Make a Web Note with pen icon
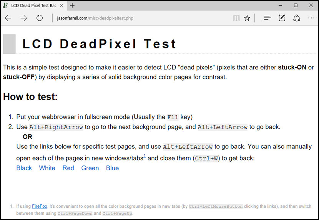This screenshot has height=220, width=319. point(282,18)
